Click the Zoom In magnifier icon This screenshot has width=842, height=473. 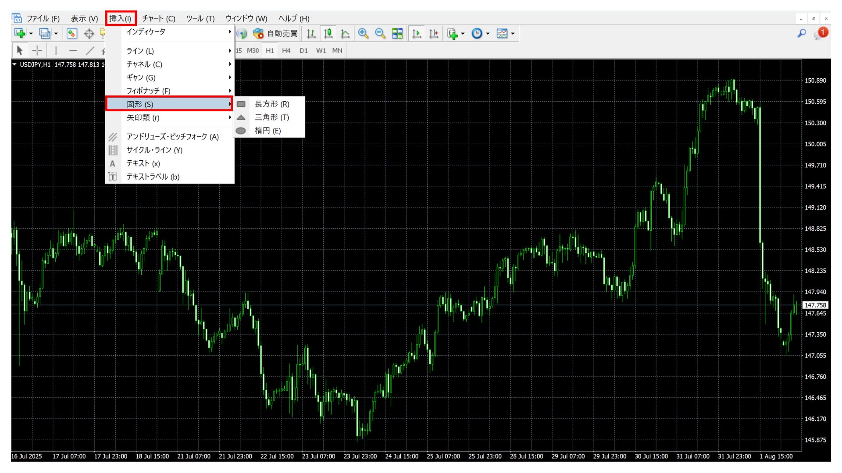point(363,33)
